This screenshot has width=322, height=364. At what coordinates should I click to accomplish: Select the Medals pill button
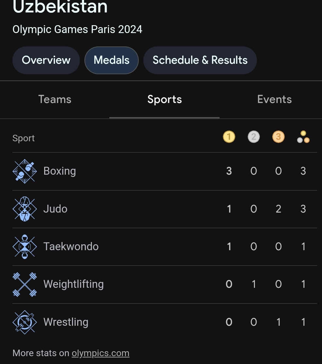(112, 60)
